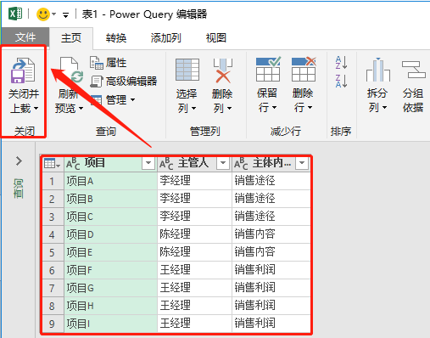Click the Remove Columns icon (删除列)
The width and height of the screenshot is (430, 338).
click(x=223, y=70)
